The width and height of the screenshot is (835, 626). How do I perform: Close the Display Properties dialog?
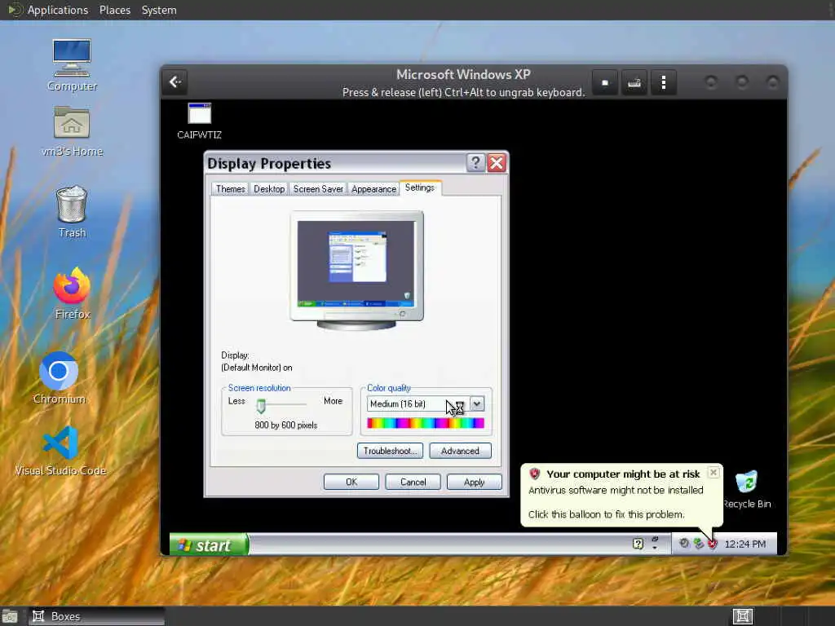pos(497,163)
